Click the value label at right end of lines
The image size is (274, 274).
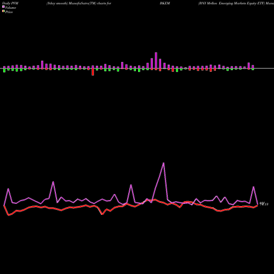click(x=264, y=204)
